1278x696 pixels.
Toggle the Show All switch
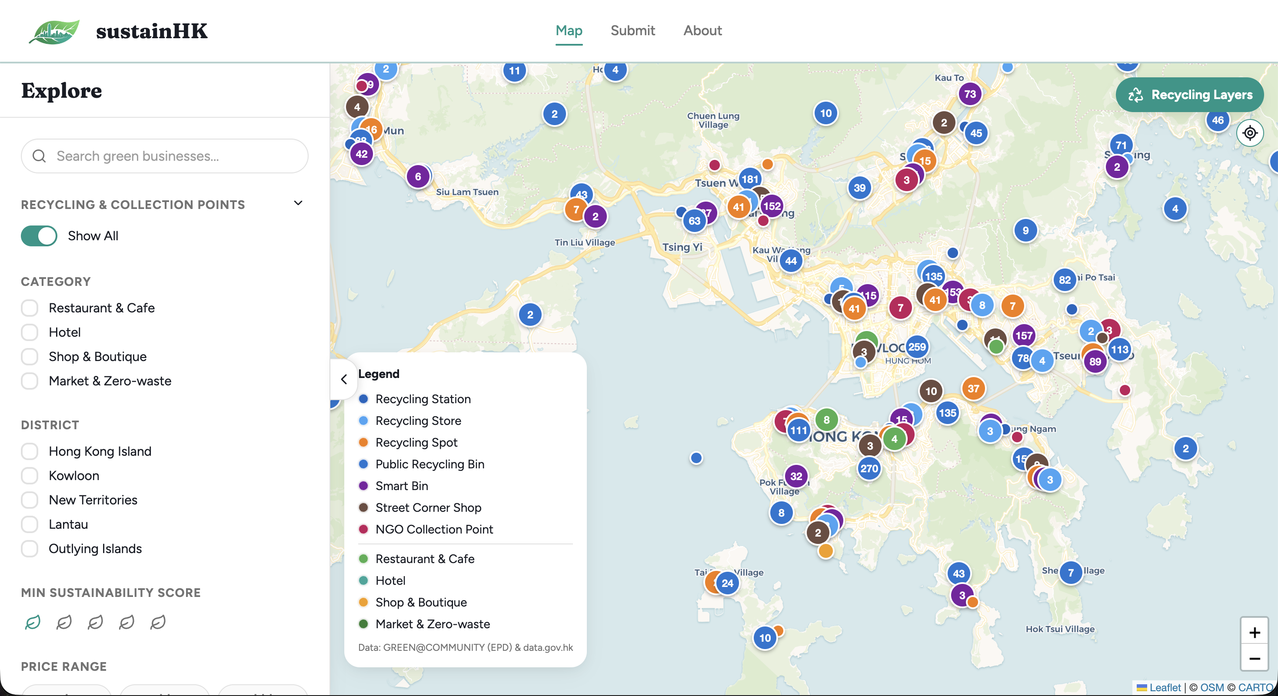[x=39, y=235]
